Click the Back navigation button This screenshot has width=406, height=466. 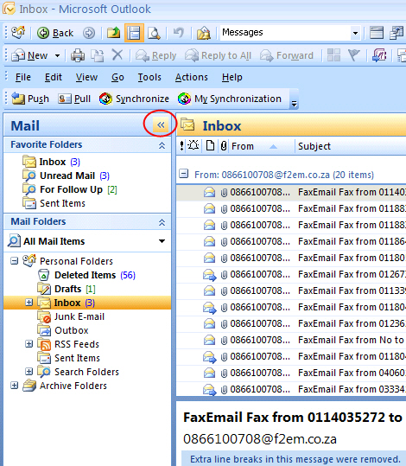coord(55,33)
